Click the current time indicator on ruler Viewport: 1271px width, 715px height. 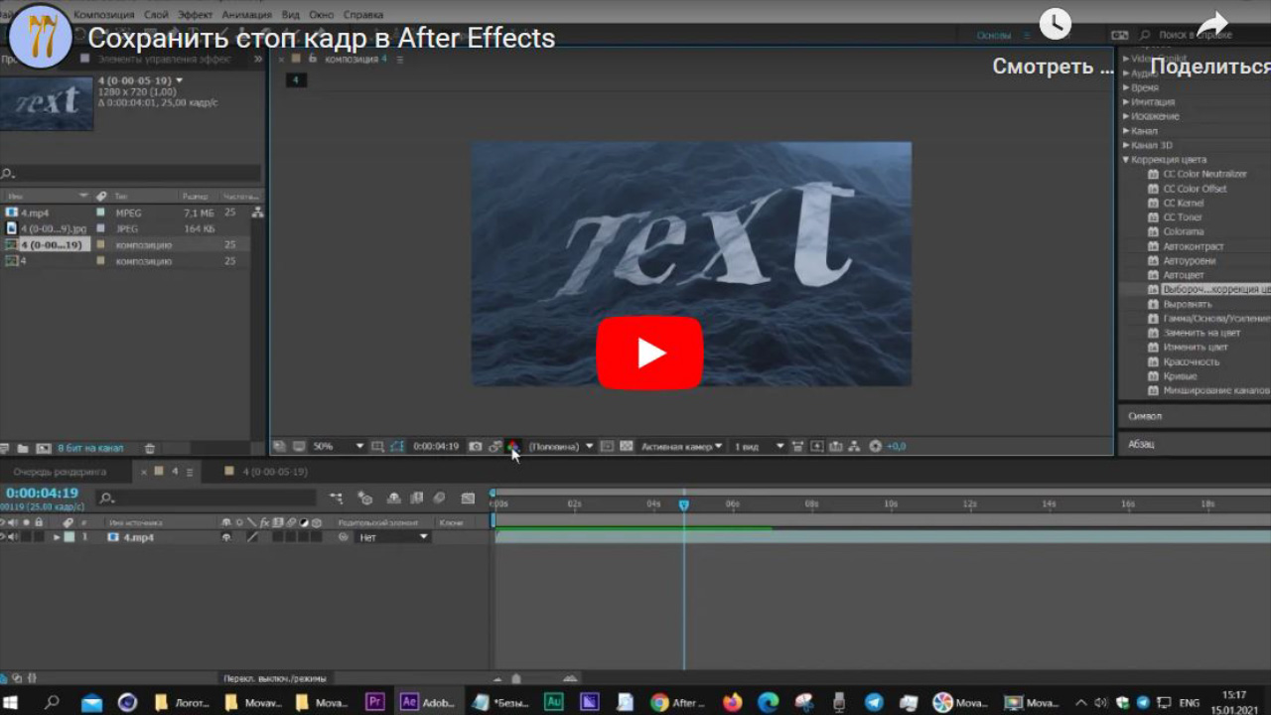click(683, 504)
